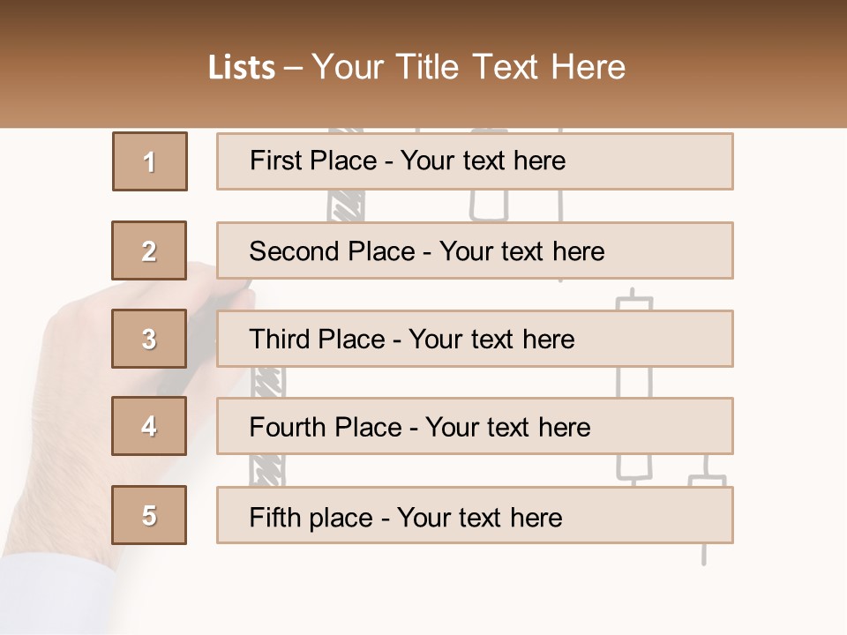This screenshot has height=635, width=847.
Task: Select the candlestick sketch below Fifth place box
Action: pyautogui.click(x=704, y=554)
